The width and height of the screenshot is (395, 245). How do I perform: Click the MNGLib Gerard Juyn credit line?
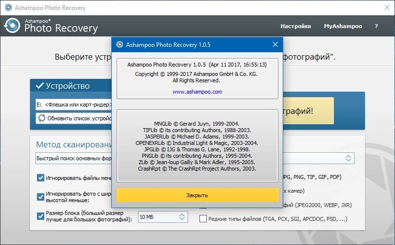pos(197,124)
